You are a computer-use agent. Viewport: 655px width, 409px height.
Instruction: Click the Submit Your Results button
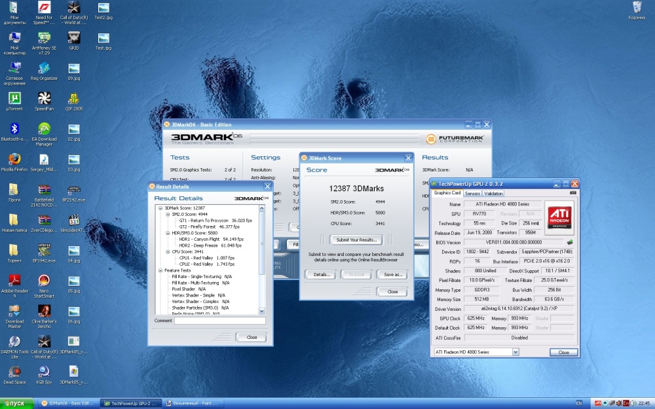pos(356,240)
